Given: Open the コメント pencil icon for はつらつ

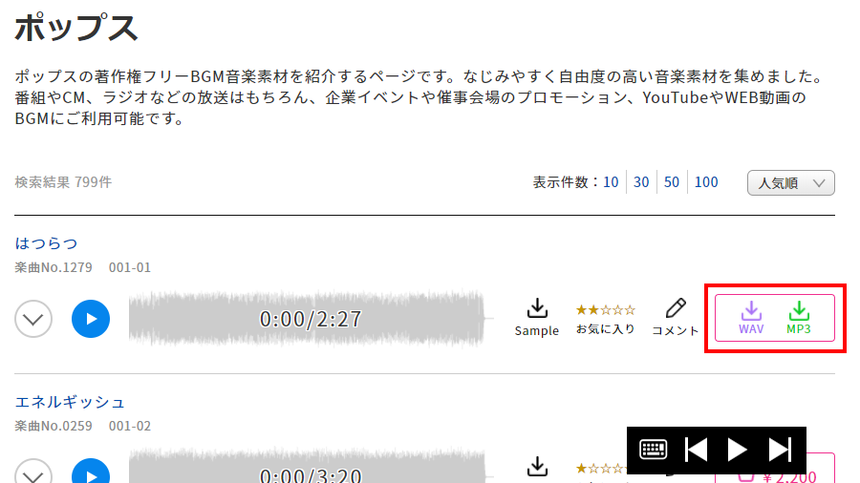Looking at the screenshot, I should click(x=676, y=318).
